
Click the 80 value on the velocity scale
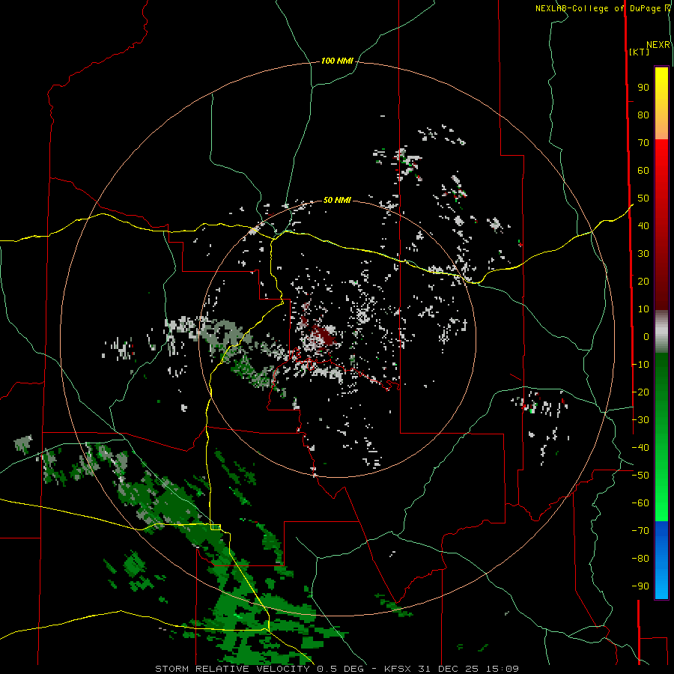[643, 115]
